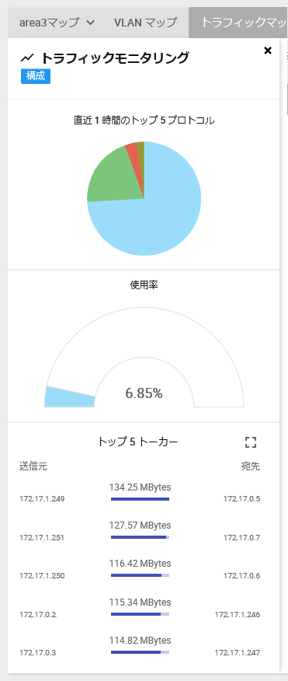The image size is (288, 681).
Task: Click the 134.25 MBytes traffic bar
Action: point(140,499)
